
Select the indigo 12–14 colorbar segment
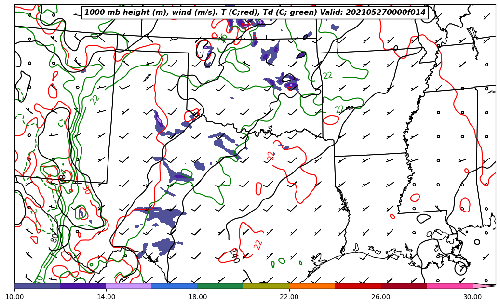(x=83, y=286)
